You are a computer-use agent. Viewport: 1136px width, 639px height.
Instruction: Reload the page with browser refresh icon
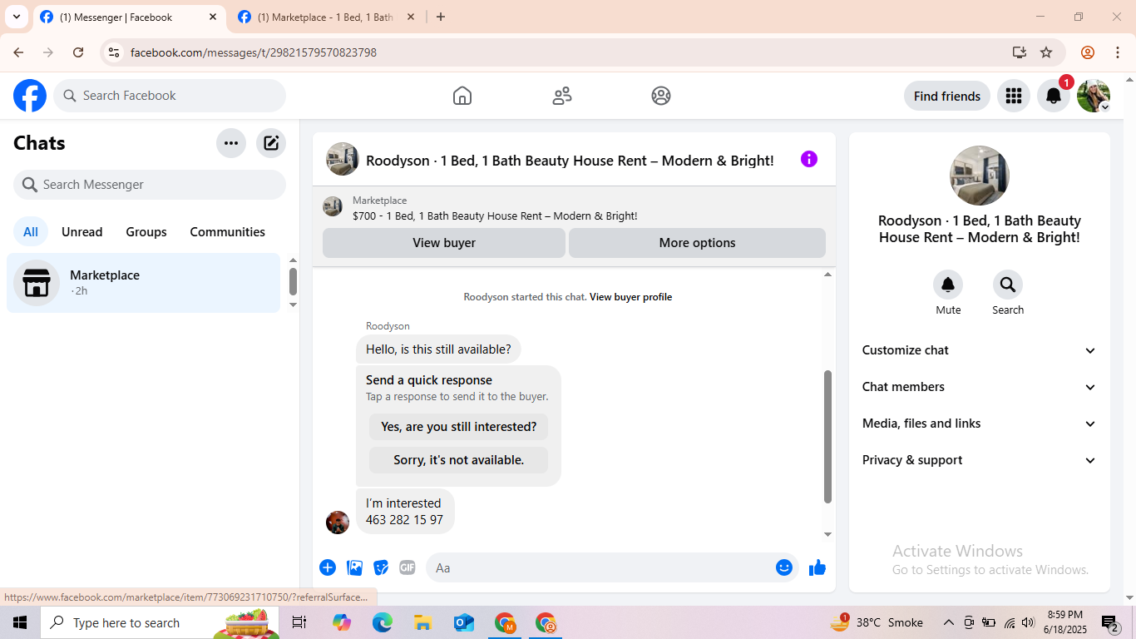tap(78, 52)
